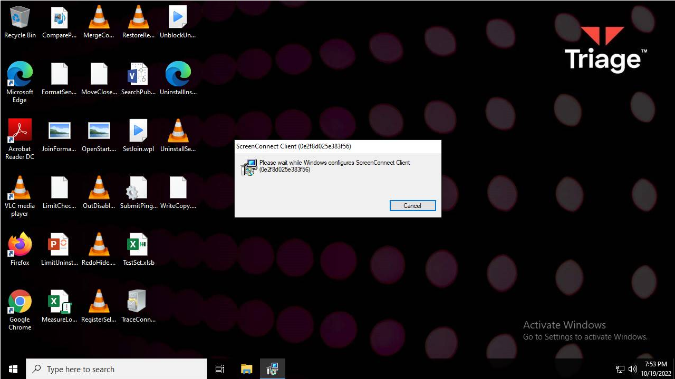Select the LimitUninst... PowerPoint file icon
Image resolution: width=675 pixels, height=379 pixels.
click(59, 250)
